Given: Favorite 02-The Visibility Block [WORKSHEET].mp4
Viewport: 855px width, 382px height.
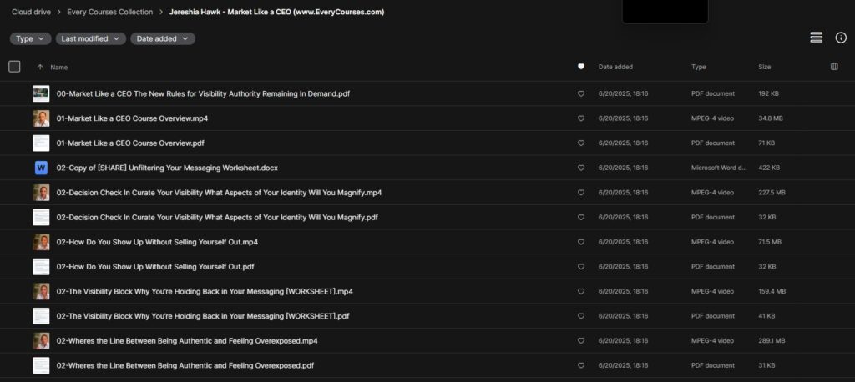Looking at the screenshot, I should 581,291.
